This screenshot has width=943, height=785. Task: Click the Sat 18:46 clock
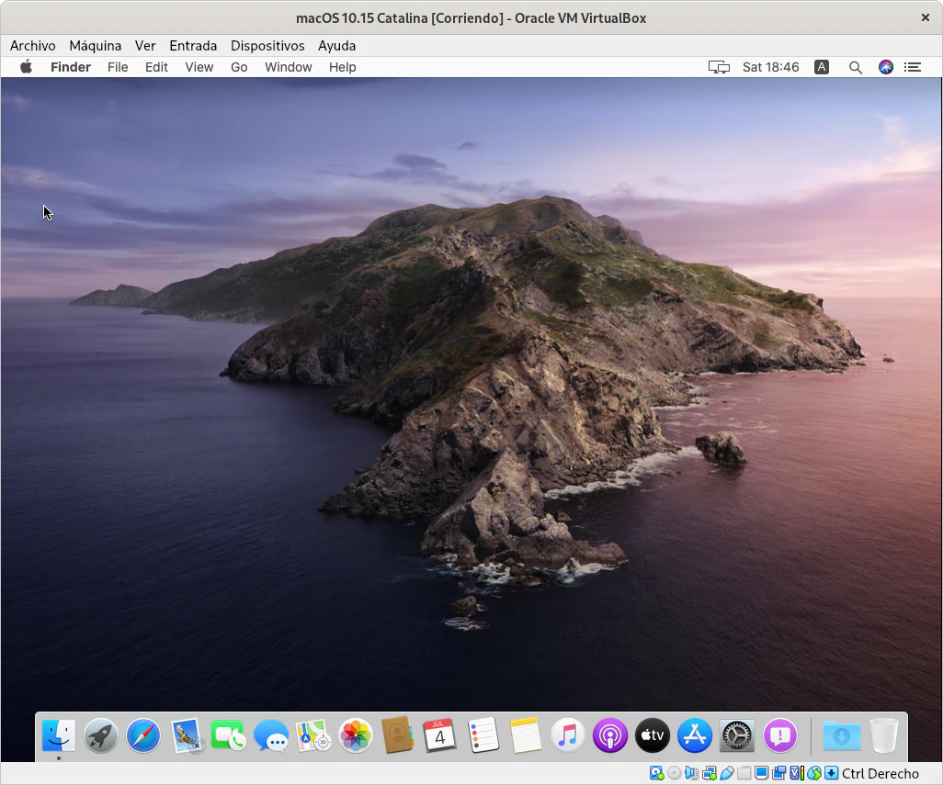coord(770,67)
